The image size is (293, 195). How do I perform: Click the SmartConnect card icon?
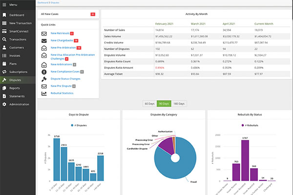click(x=4, y=31)
